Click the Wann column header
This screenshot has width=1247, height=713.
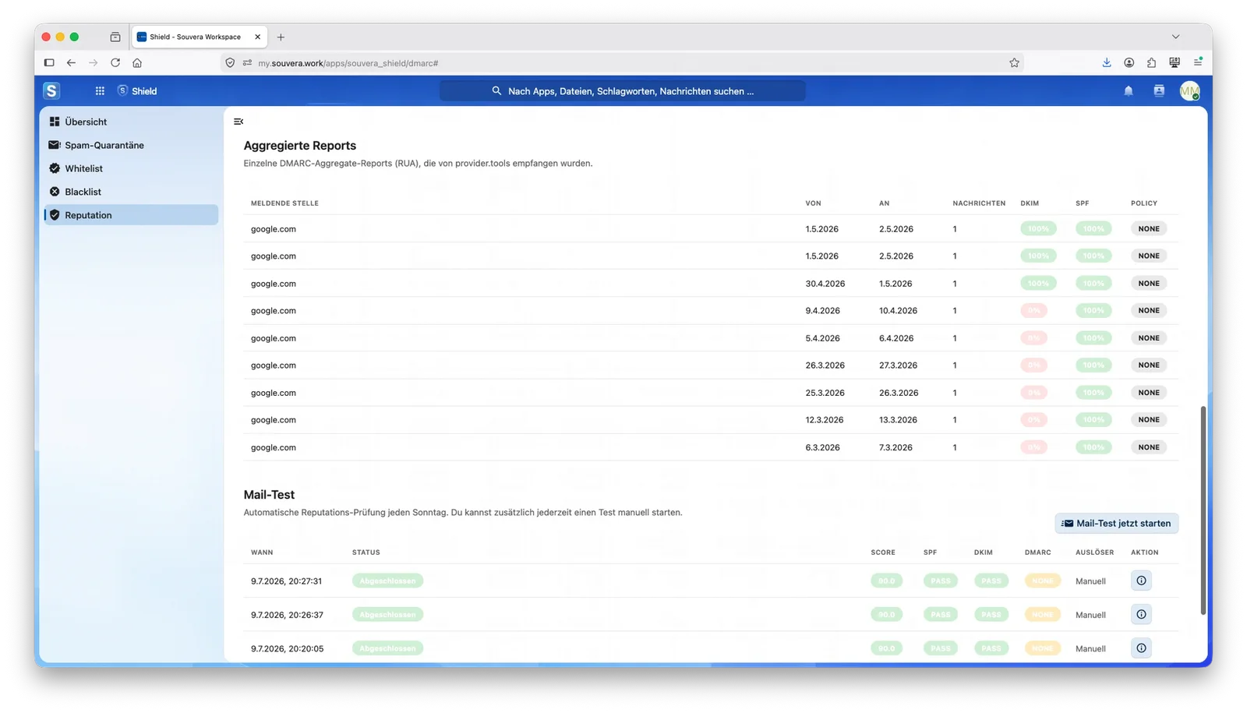(262, 552)
